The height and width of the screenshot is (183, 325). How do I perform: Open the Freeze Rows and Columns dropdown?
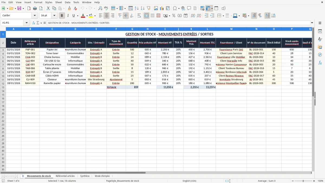point(212,8)
